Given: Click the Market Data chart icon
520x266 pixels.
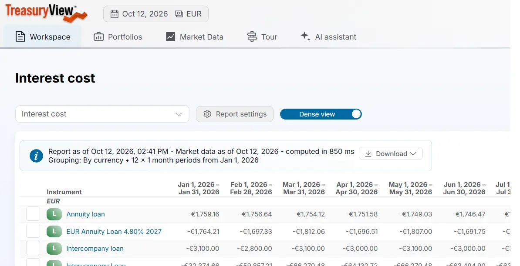Looking at the screenshot, I should pyautogui.click(x=170, y=37).
